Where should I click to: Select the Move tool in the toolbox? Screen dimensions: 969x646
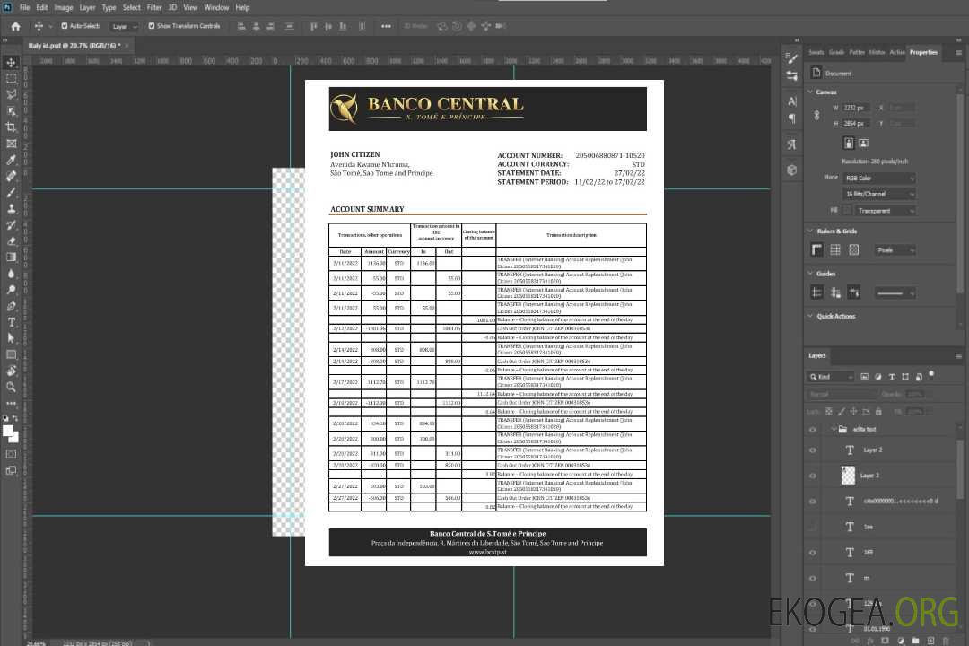(x=11, y=63)
